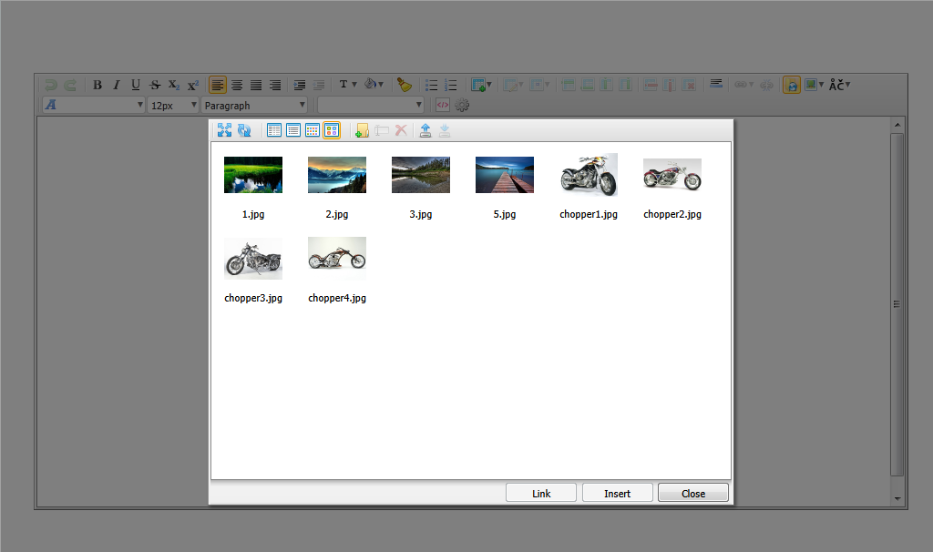Viewport: 933px width, 552px height.
Task: Click the editor scrollbar down arrow
Action: [x=897, y=498]
